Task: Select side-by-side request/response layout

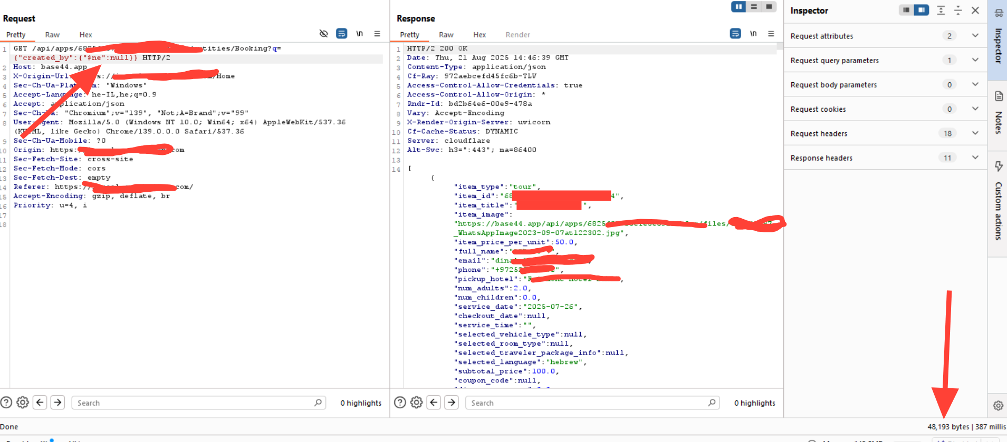Action: 739,6
